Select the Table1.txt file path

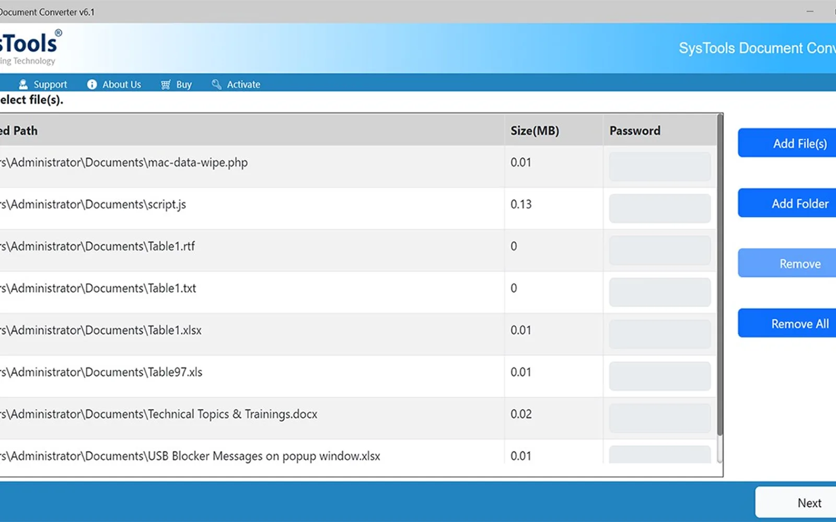[x=98, y=288]
